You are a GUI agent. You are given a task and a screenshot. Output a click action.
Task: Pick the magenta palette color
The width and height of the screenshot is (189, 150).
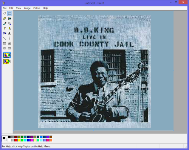32,140
